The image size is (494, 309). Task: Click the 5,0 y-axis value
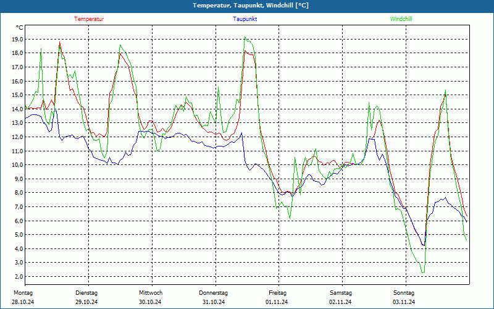pyautogui.click(x=19, y=235)
